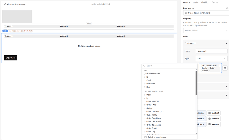Remove the Order Number formula tag via its x

209,71
